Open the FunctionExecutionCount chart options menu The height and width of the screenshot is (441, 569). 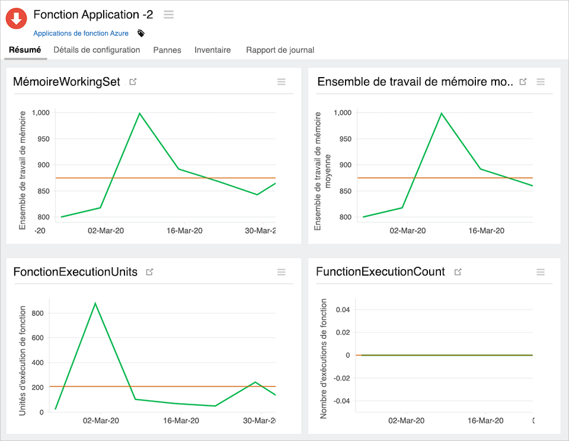click(541, 272)
